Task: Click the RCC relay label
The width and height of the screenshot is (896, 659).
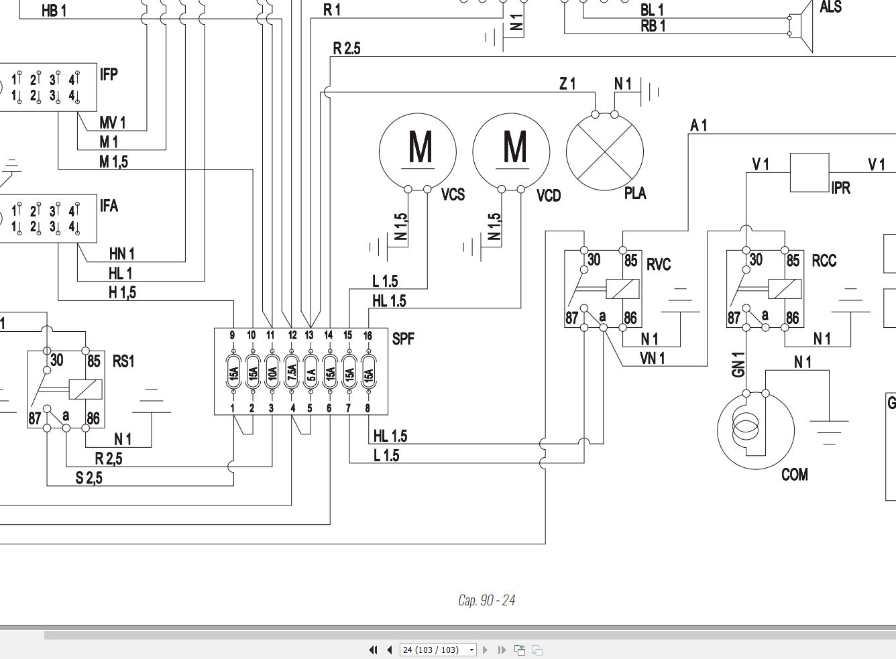Action: pyautogui.click(x=824, y=261)
